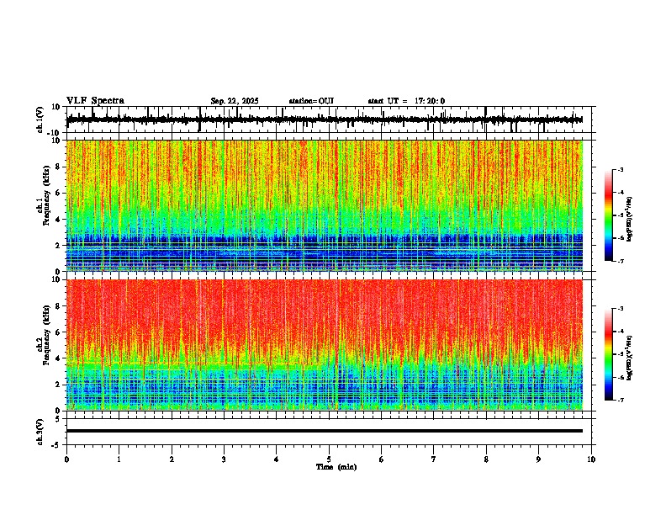The width and height of the screenshot is (666, 515).
Task: Click the "5" tick on ch.3(V) axis
Action: 59,419
